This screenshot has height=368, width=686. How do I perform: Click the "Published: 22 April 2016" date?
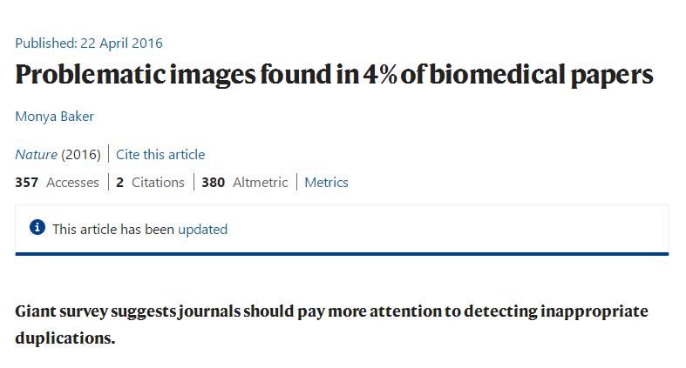point(89,43)
